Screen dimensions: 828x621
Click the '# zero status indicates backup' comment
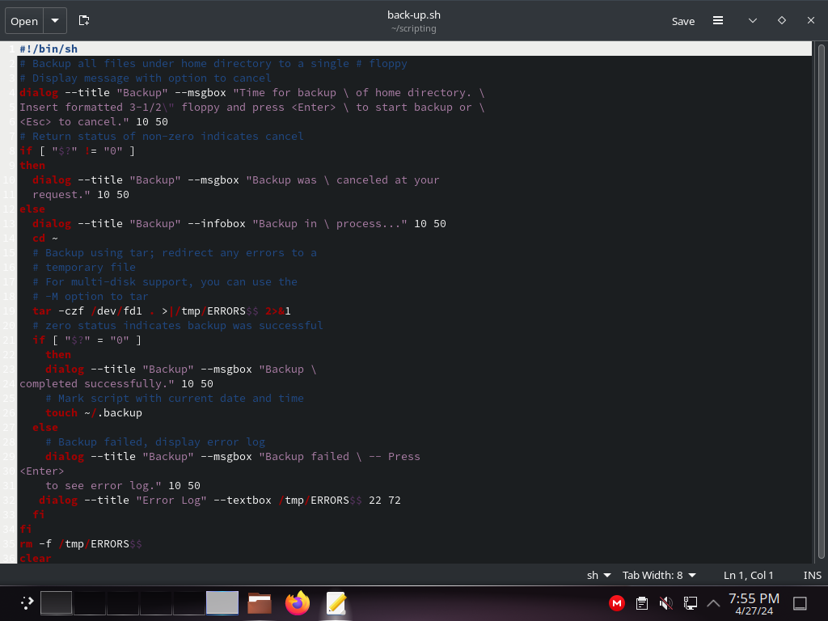click(x=177, y=326)
